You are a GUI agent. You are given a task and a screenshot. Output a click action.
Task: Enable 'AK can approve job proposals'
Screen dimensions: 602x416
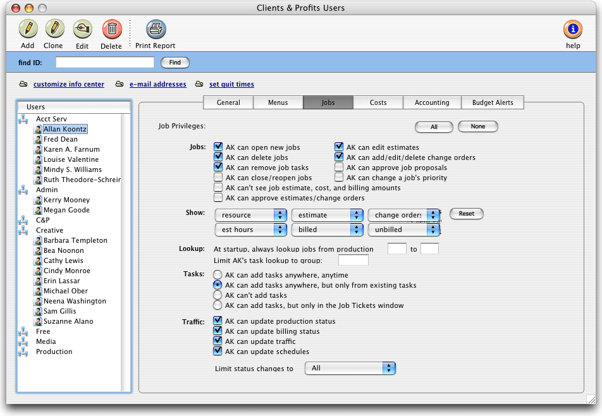[339, 168]
